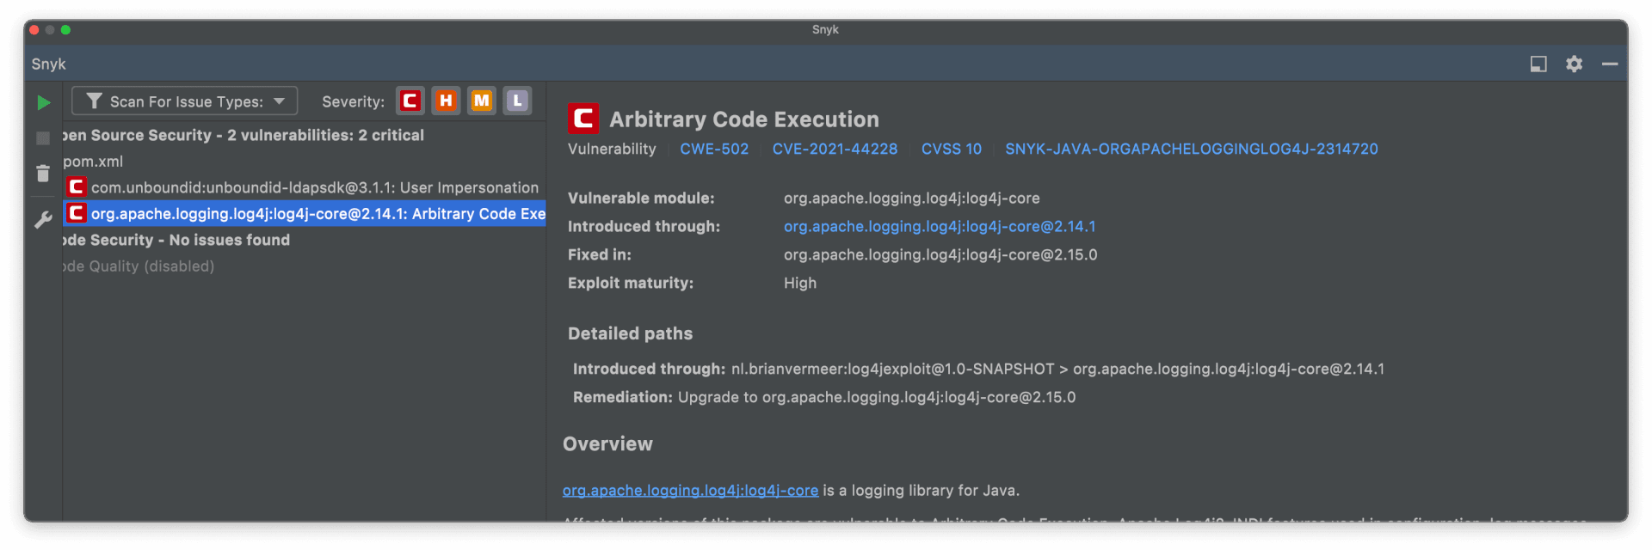This screenshot has height=550, width=1652.
Task: Toggle Medium severity filter button
Action: pos(482,101)
